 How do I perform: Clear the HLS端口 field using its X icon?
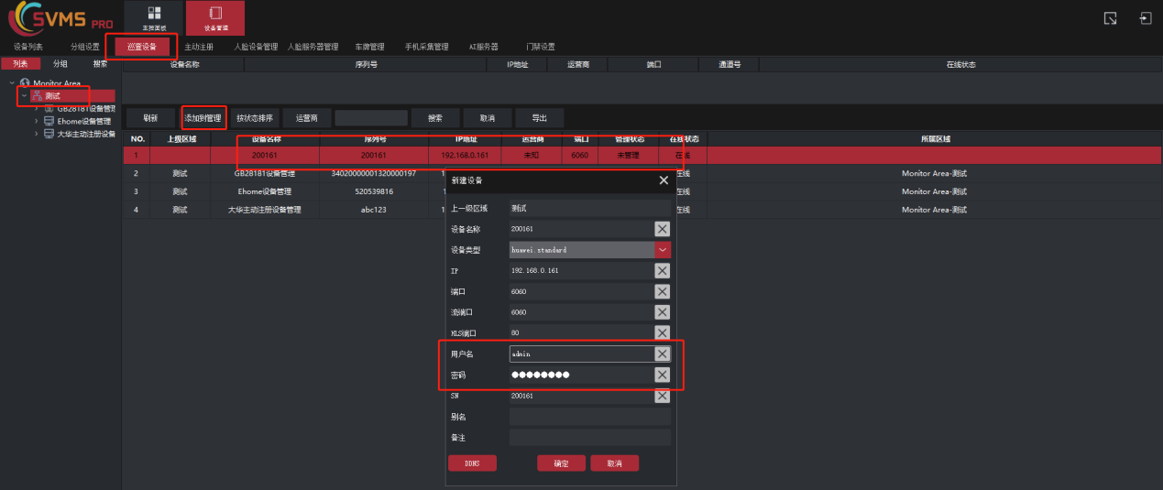pyautogui.click(x=662, y=333)
